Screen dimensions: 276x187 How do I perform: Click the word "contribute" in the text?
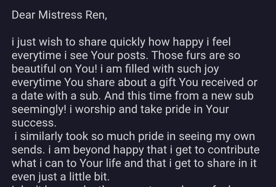(234, 150)
